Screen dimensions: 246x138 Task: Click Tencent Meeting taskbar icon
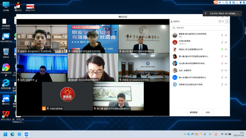click(26, 134)
